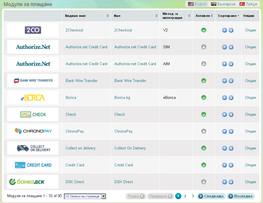Deactivate the 2Checkout active checkmark
Image resolution: width=263 pixels, height=203 pixels.
[203, 30]
